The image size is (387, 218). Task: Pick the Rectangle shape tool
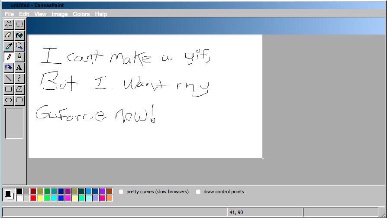tap(9, 89)
